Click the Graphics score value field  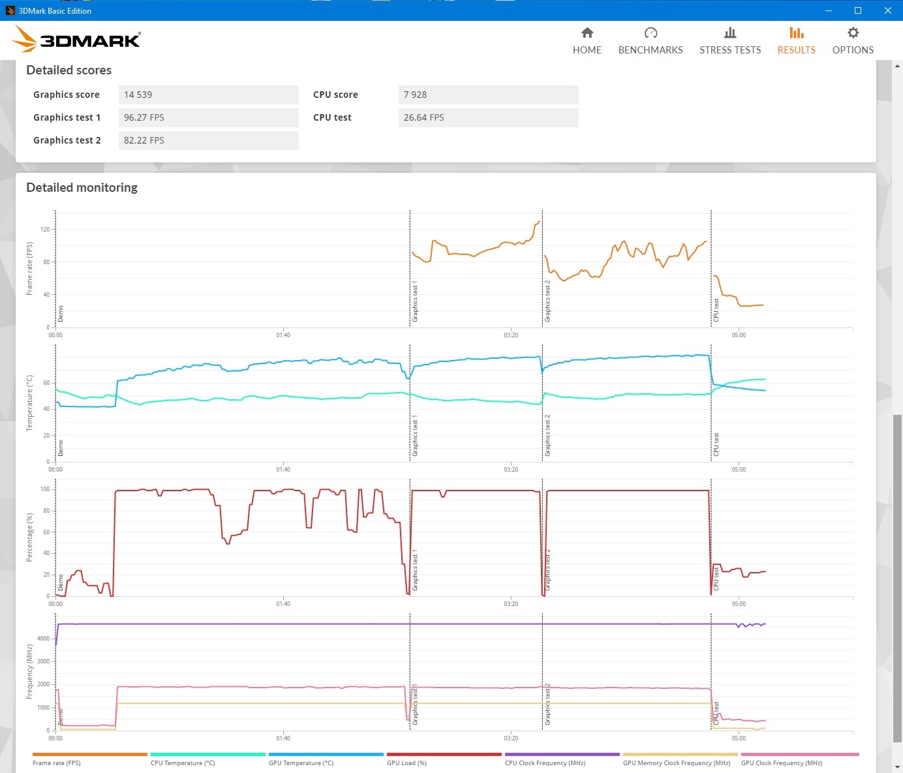coord(208,95)
